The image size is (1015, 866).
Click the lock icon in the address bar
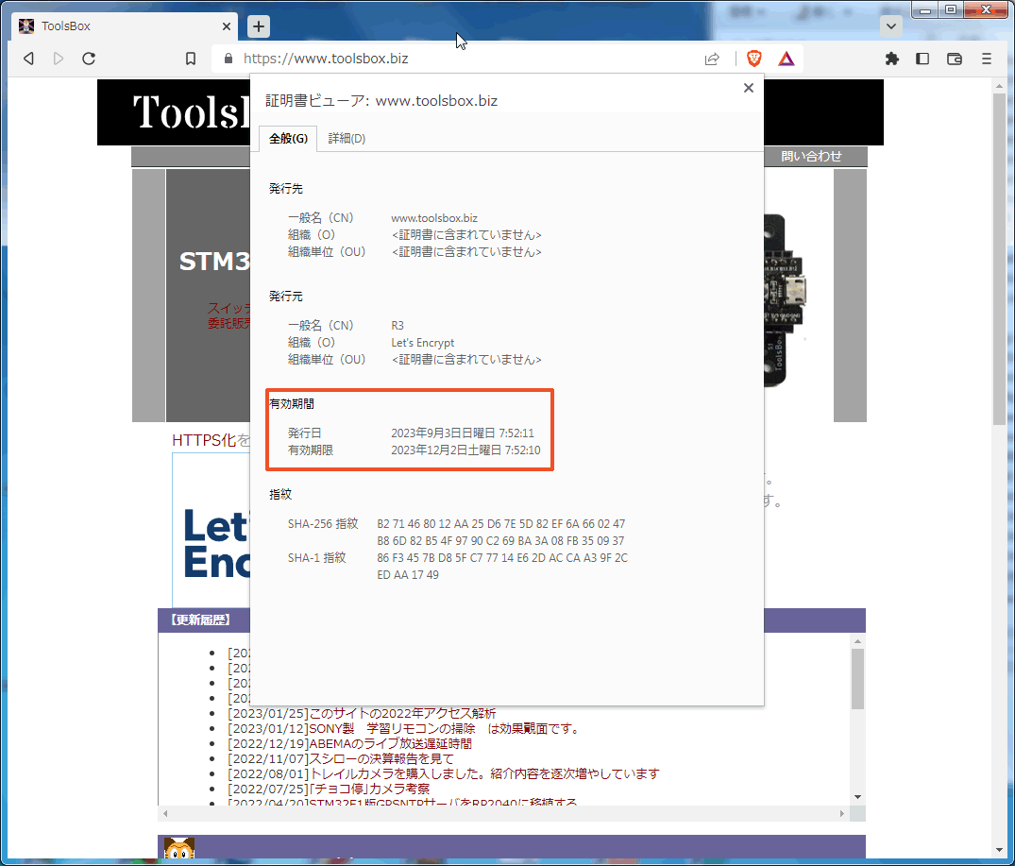tap(228, 59)
